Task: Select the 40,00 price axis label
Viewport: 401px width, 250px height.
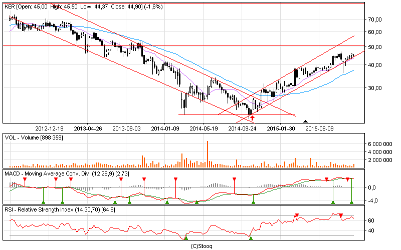Action: tap(374, 65)
